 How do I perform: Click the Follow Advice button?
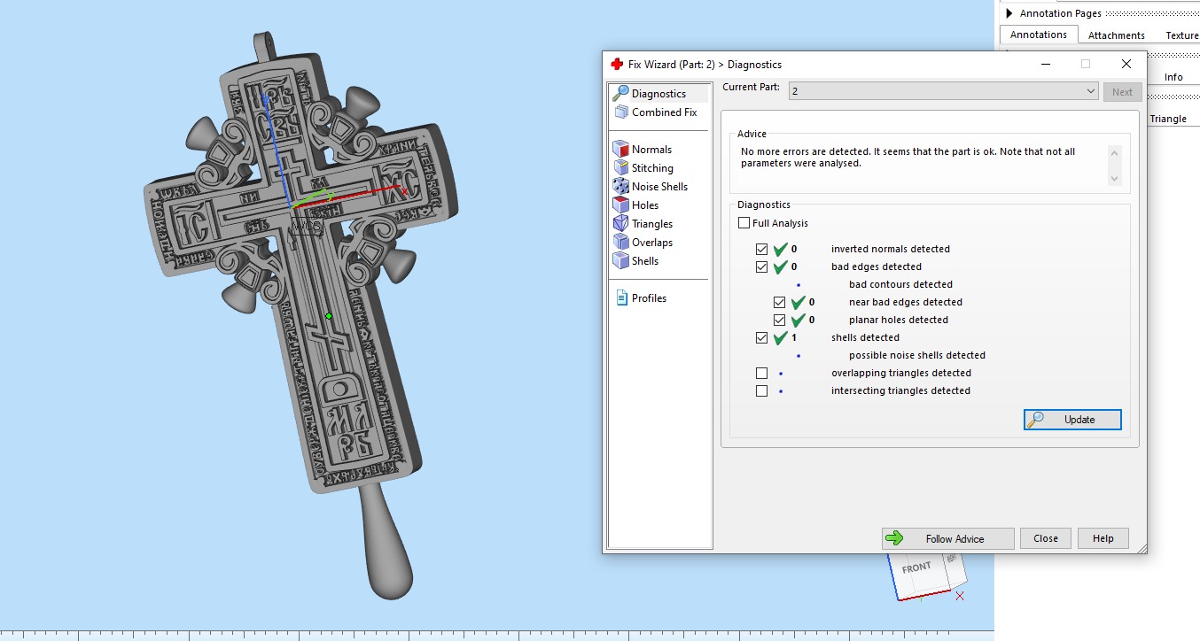[x=947, y=538]
